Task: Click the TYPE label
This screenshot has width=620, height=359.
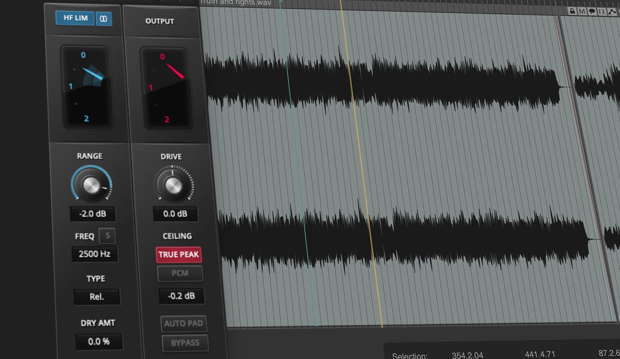Action: (x=96, y=279)
